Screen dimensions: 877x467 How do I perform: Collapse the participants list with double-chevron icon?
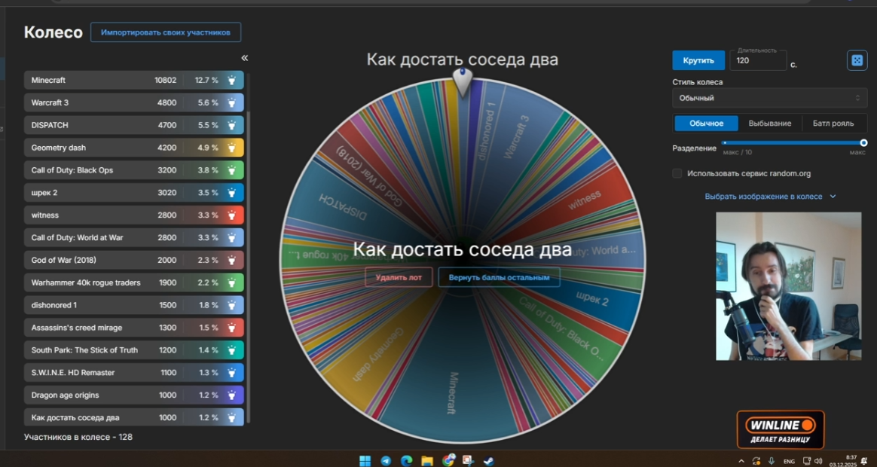244,57
